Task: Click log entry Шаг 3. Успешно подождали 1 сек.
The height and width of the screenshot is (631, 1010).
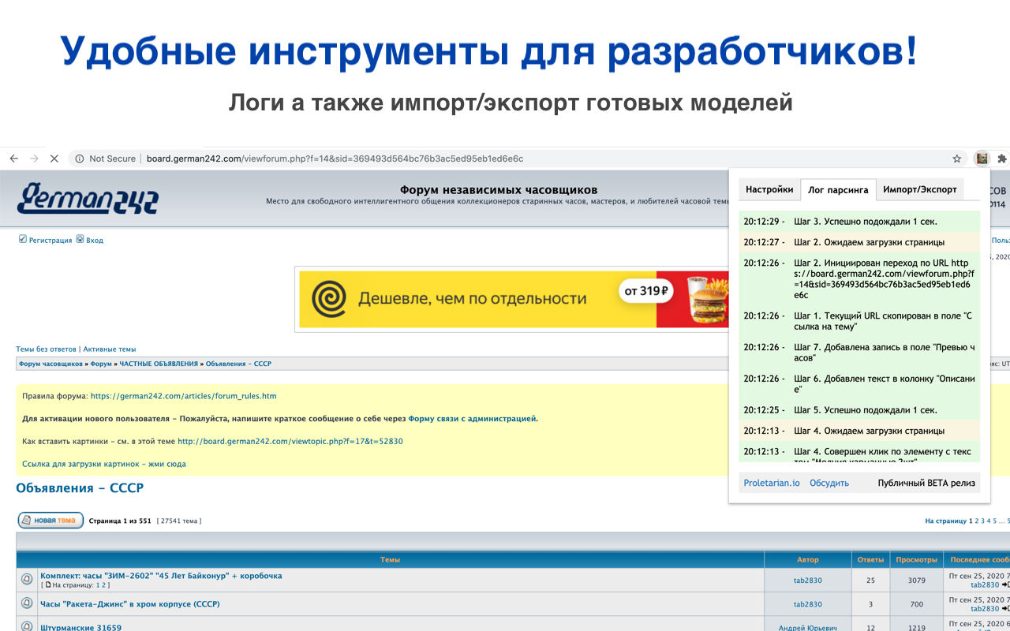Action: (x=859, y=222)
